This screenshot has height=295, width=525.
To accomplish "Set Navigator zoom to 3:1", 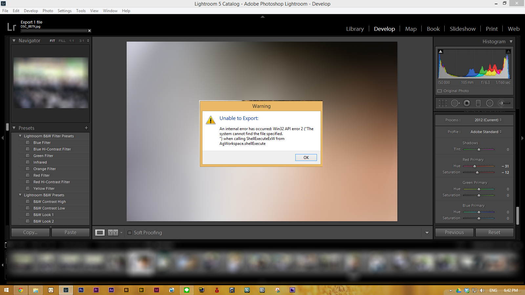I will [x=82, y=41].
